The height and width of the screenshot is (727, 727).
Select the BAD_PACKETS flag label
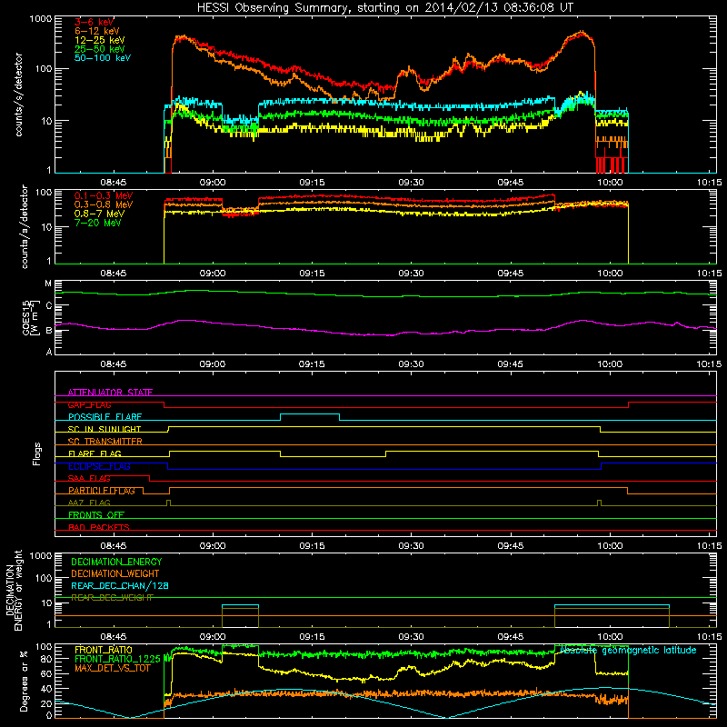click(99, 527)
